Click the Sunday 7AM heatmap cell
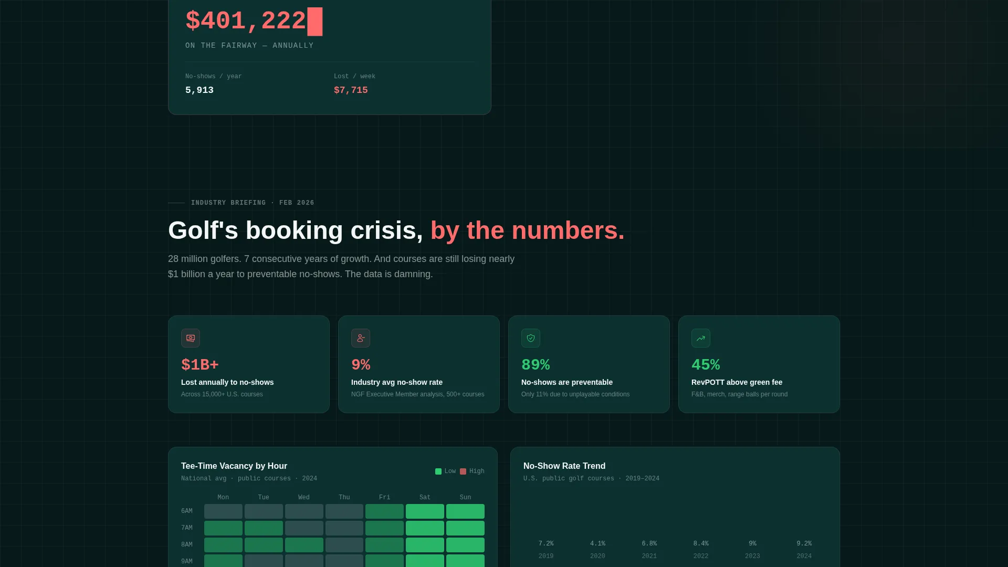This screenshot has width=1008, height=567. (465, 528)
